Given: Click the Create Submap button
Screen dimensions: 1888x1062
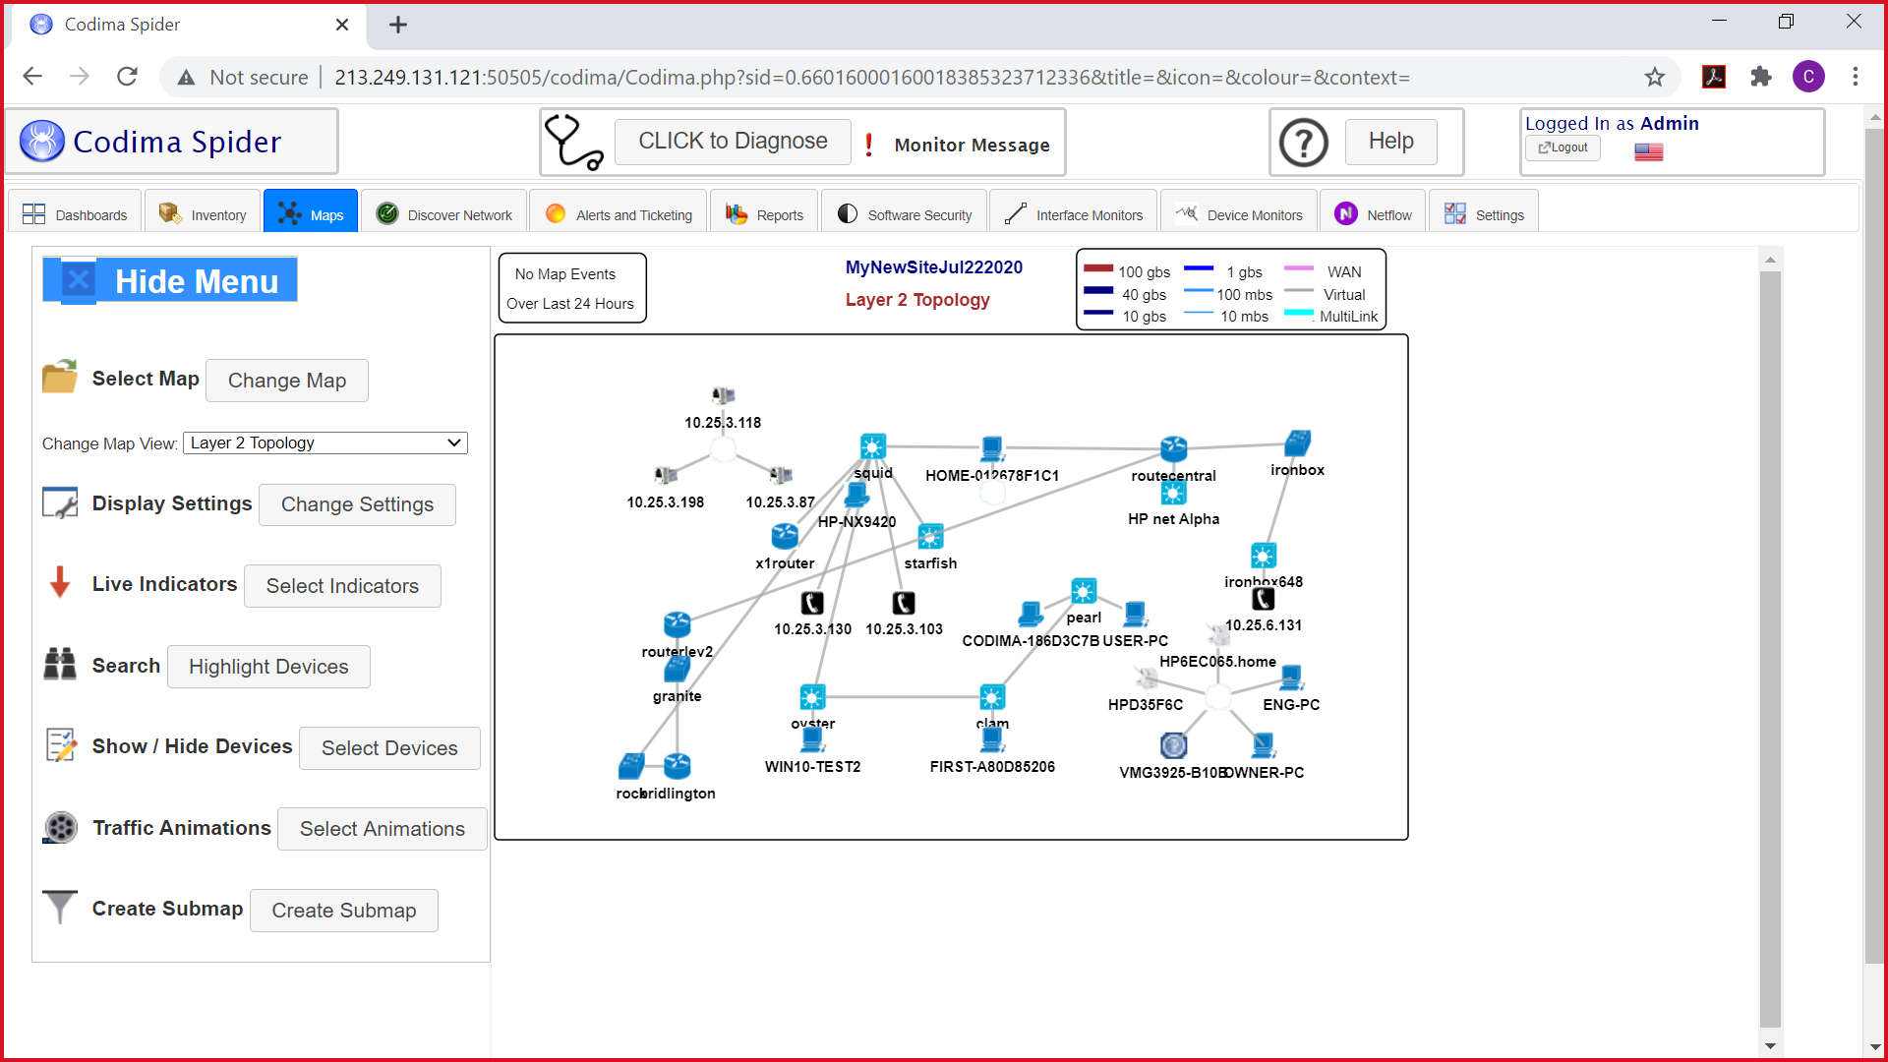Looking at the screenshot, I should (x=344, y=911).
